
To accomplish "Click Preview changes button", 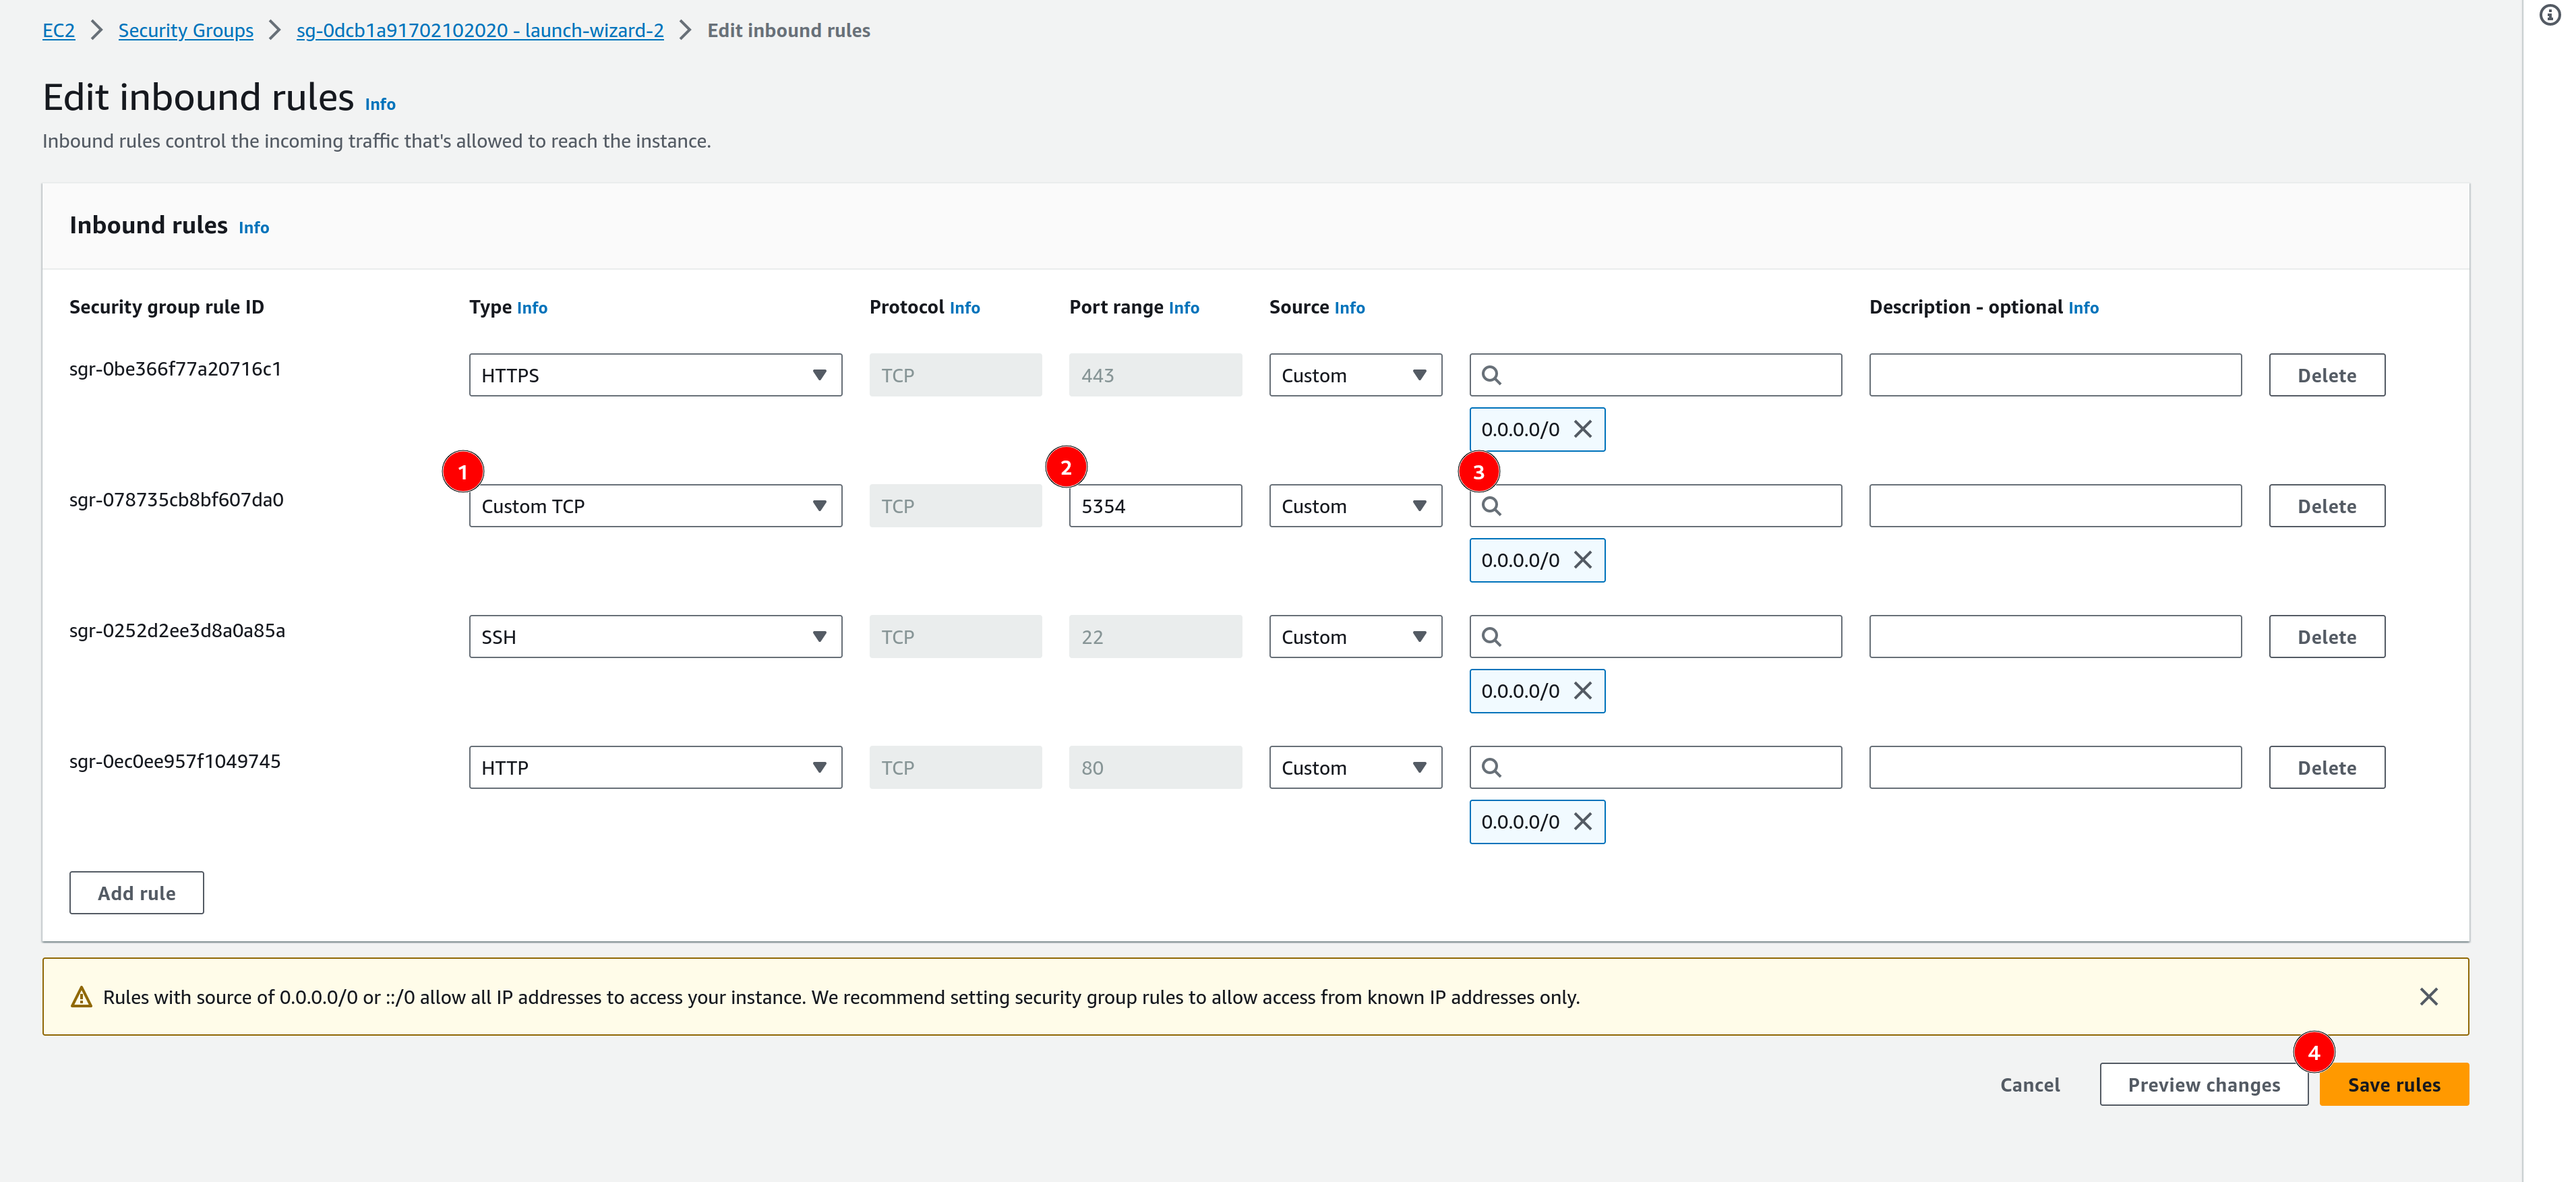I will [2203, 1085].
